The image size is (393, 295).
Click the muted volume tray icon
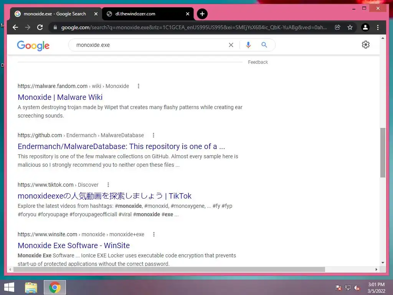(357, 288)
